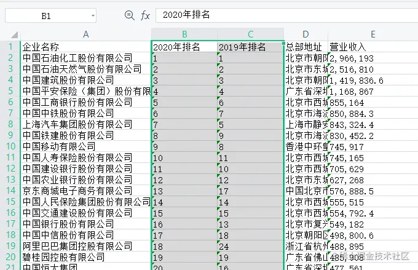The image size is (418, 270).
Task: Select row 19 header
Action: coord(10,246)
